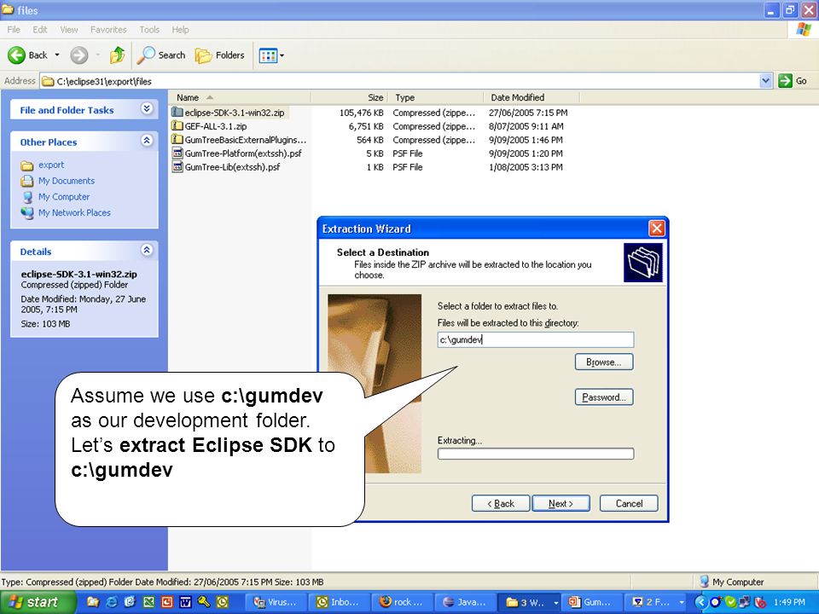Open the File menu
This screenshot has height=614, width=819.
click(14, 30)
